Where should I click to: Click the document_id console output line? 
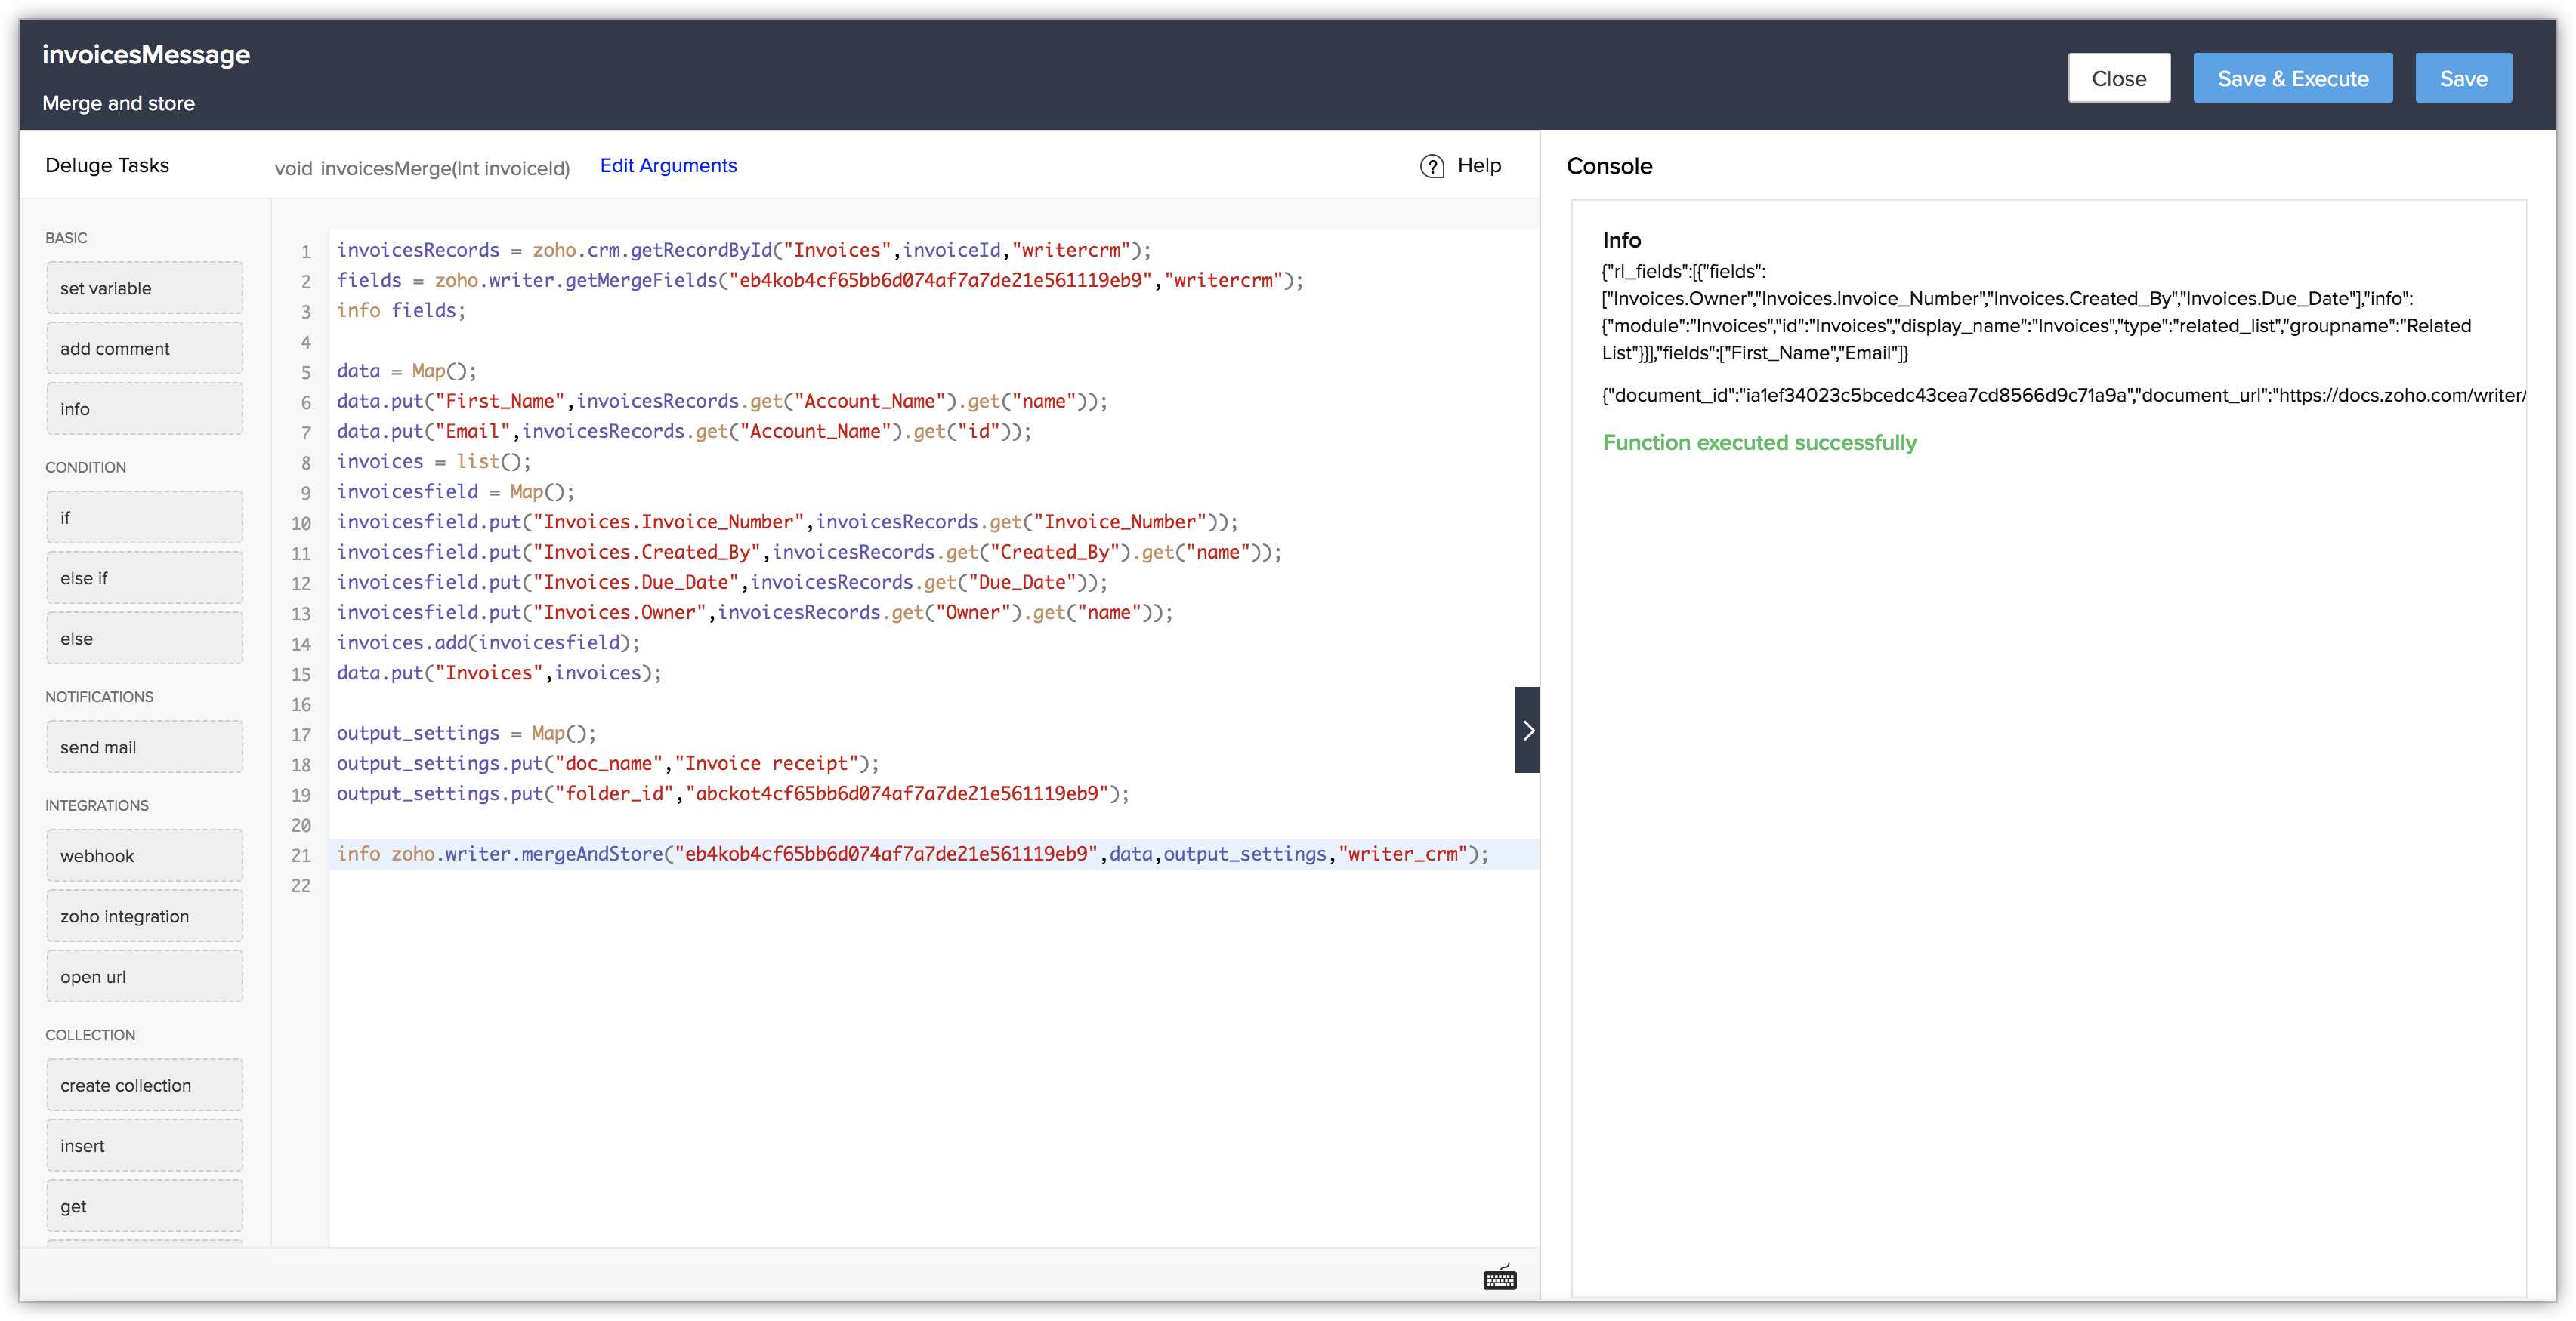(x=2064, y=396)
